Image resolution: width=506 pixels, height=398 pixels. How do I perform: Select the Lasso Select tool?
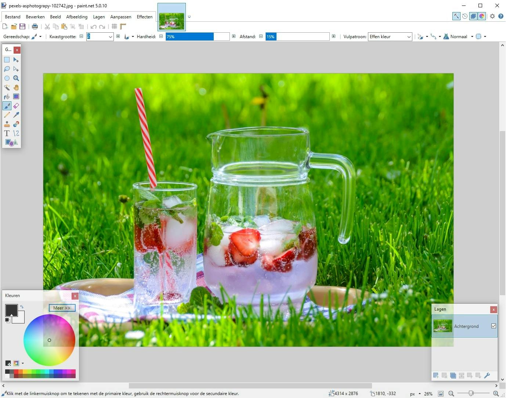tap(7, 69)
